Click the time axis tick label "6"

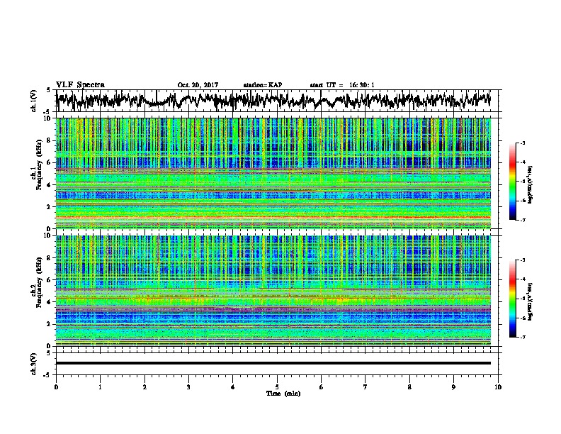pos(321,387)
